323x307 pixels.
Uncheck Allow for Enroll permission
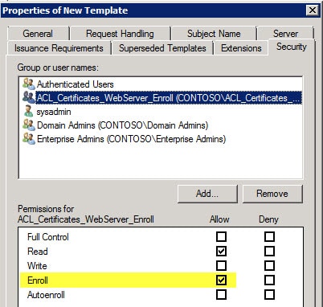pyautogui.click(x=221, y=280)
